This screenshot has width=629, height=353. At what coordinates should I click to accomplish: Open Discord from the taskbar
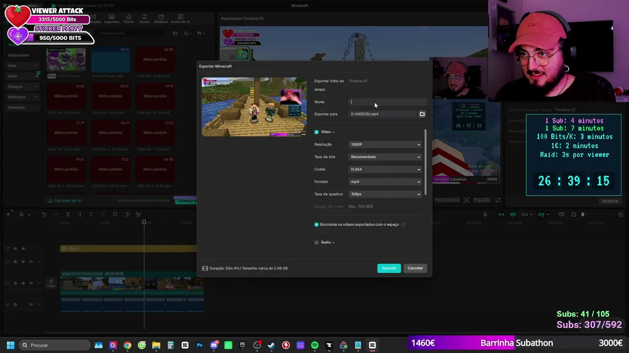coord(214,345)
